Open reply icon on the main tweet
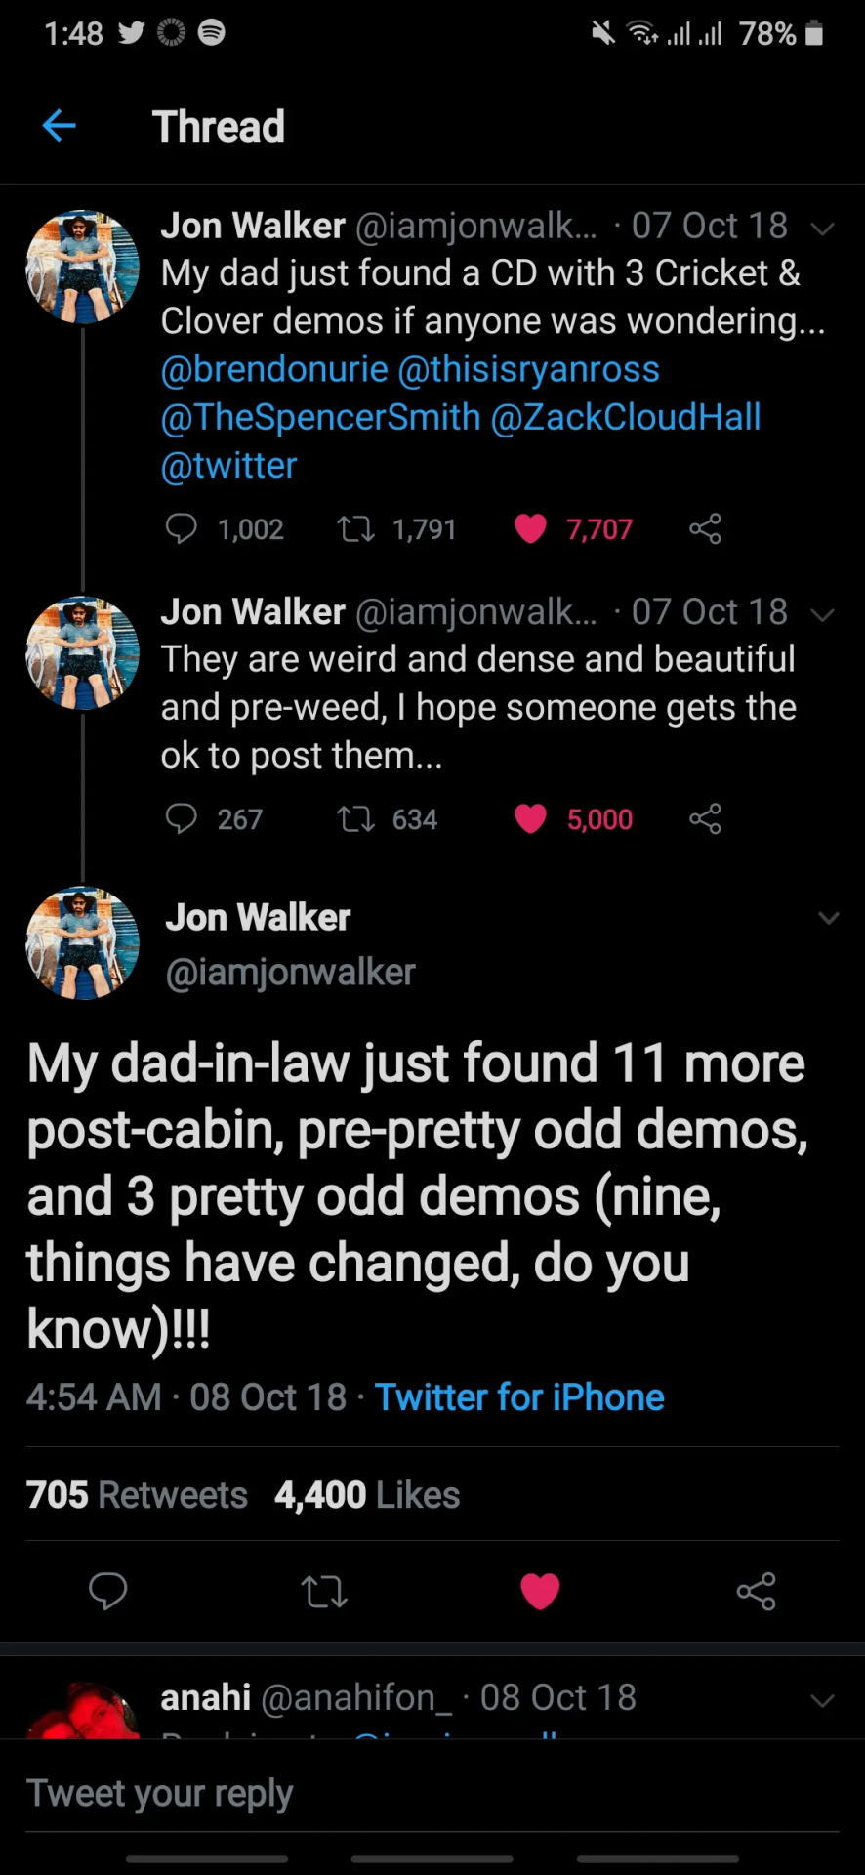865x1875 pixels. point(107,1591)
